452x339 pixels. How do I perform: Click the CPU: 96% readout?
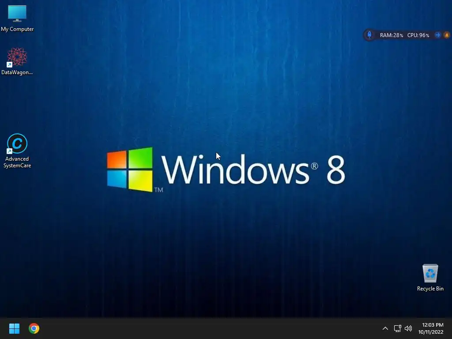coord(418,35)
